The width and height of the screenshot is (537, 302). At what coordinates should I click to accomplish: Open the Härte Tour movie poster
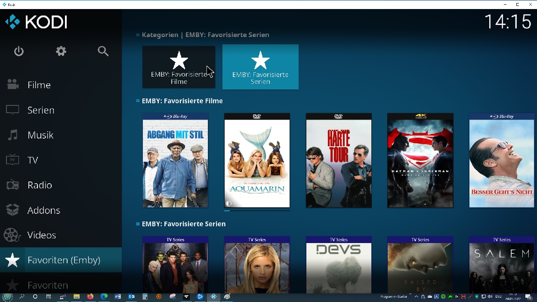(x=339, y=160)
